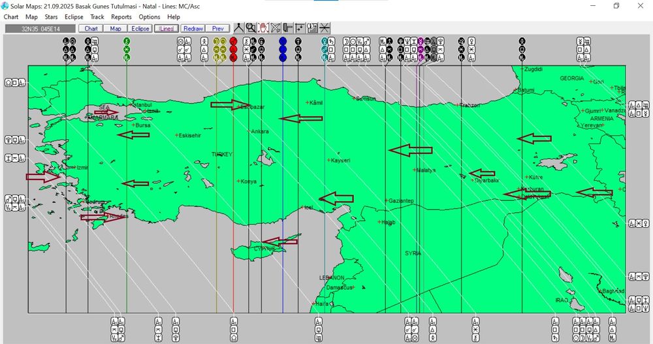653x344 pixels.
Task: Click the Ankara city marker on the map
Action: click(x=249, y=131)
